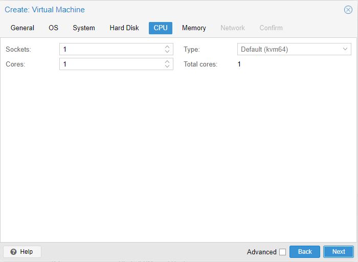The image size is (358, 262).
Task: Select the CPU tab
Action: tap(161, 28)
